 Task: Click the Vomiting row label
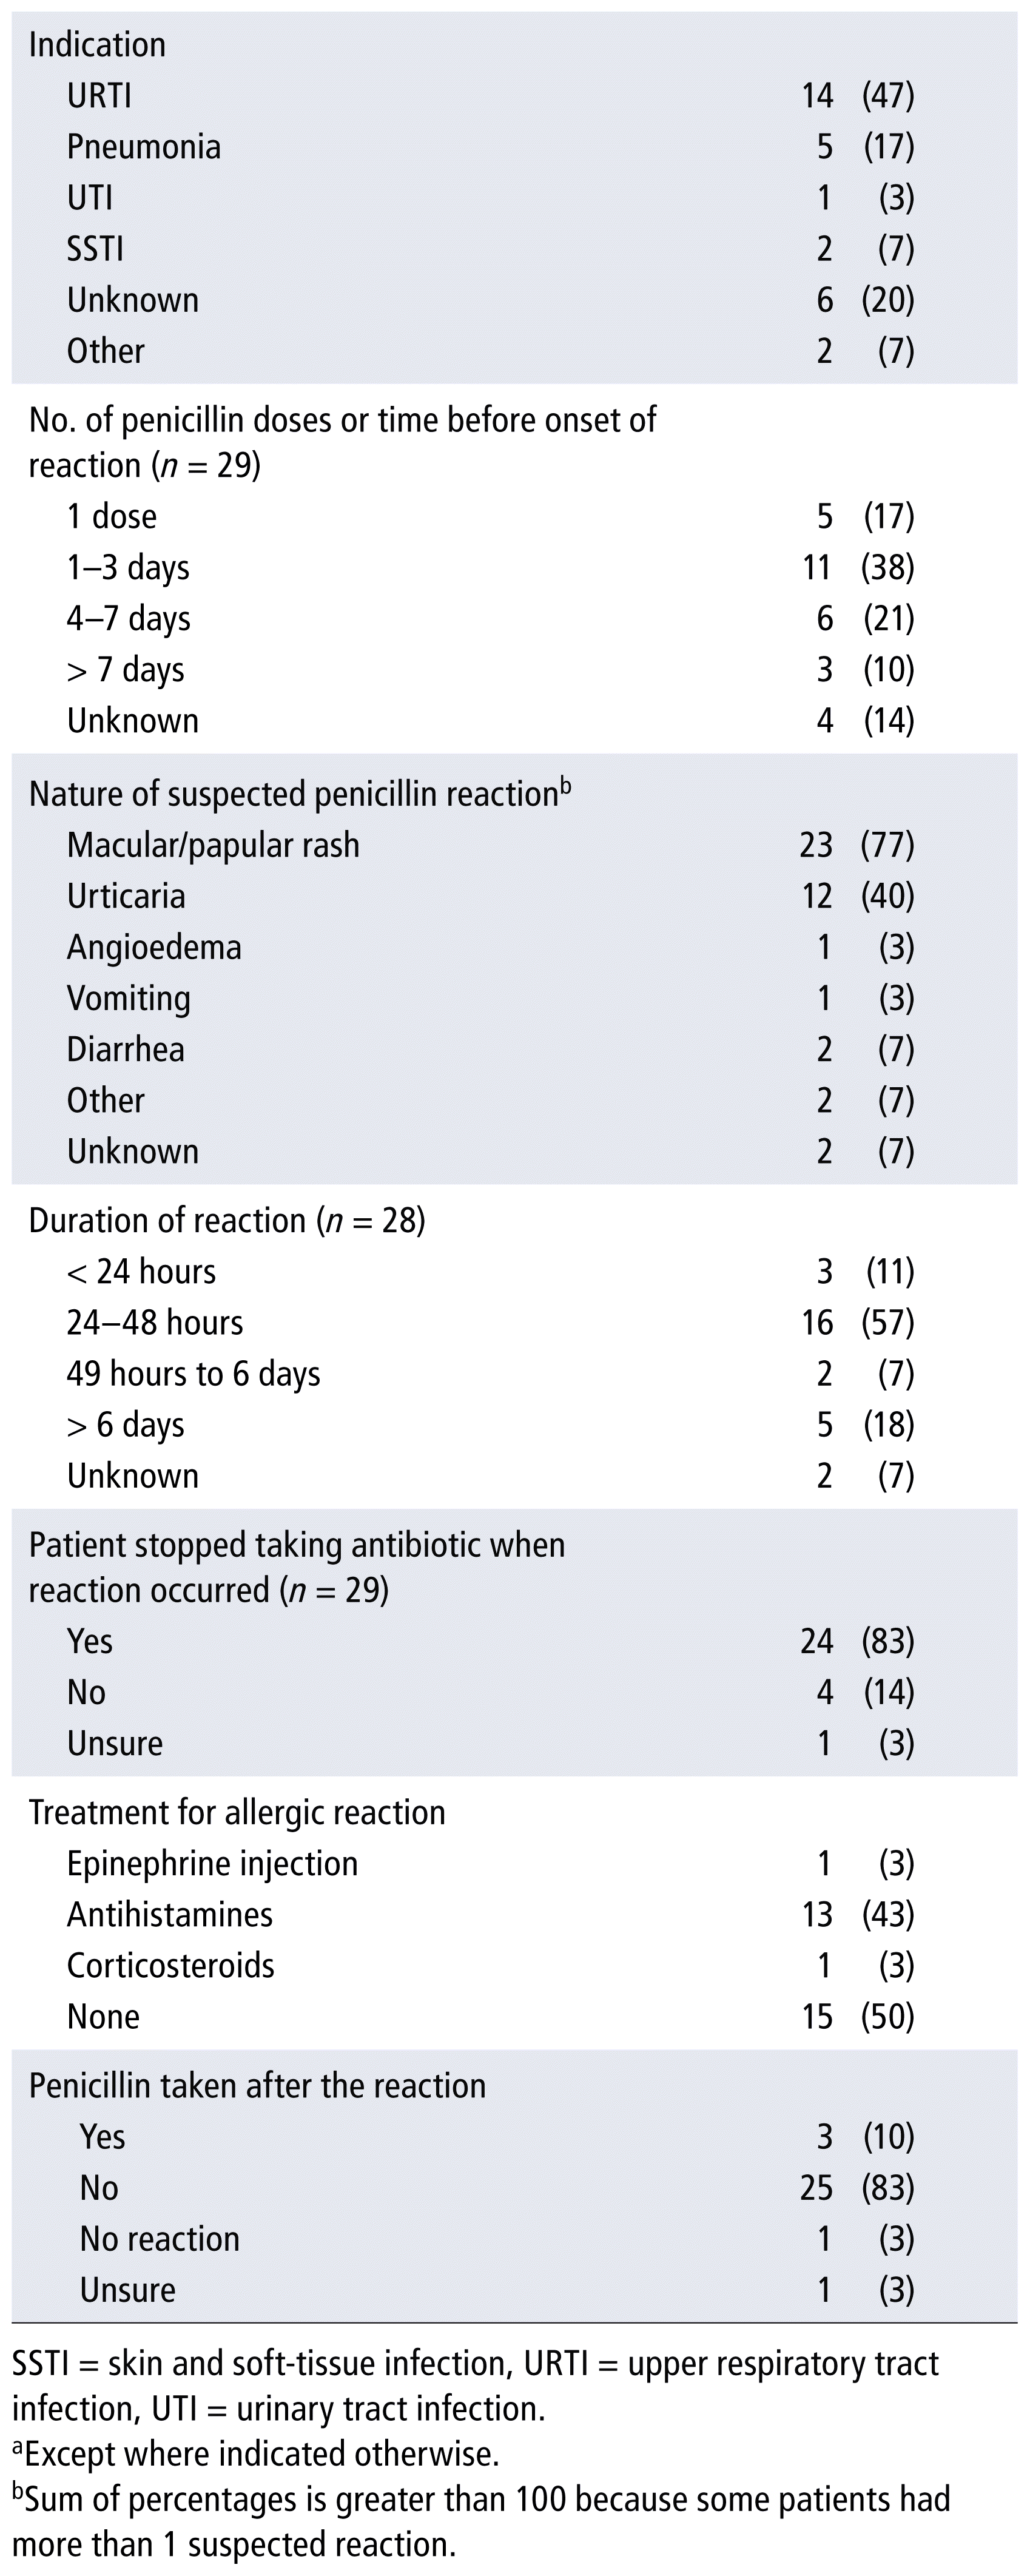pyautogui.click(x=128, y=998)
